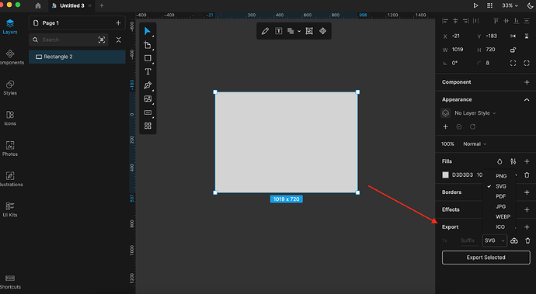
Task: Align selection vertical centers
Action: 506,21
